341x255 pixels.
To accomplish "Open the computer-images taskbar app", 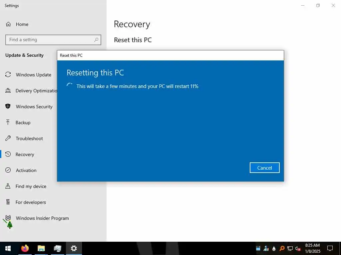I will 57,248.
